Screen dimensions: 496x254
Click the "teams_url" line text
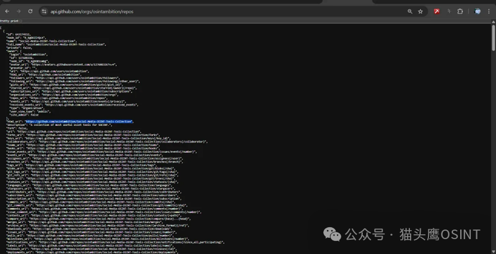tap(84, 145)
